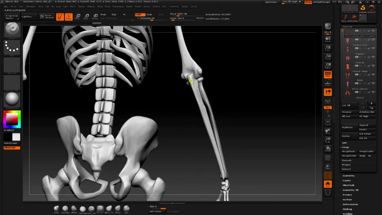The image size is (382, 215).
Task: Expand the Layers section
Action: [347, 181]
